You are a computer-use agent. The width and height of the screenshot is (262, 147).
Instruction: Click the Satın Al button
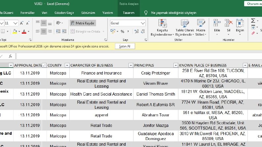[125, 46]
